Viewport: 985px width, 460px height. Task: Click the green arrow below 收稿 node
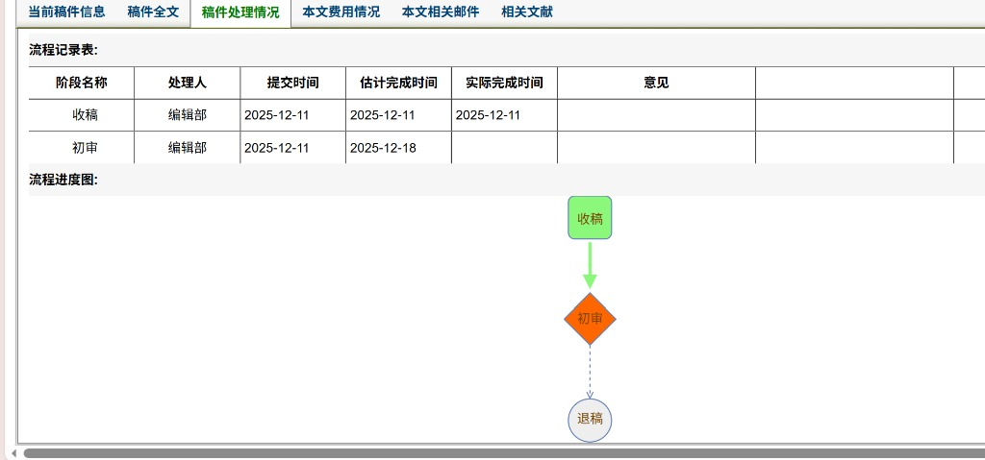(590, 264)
